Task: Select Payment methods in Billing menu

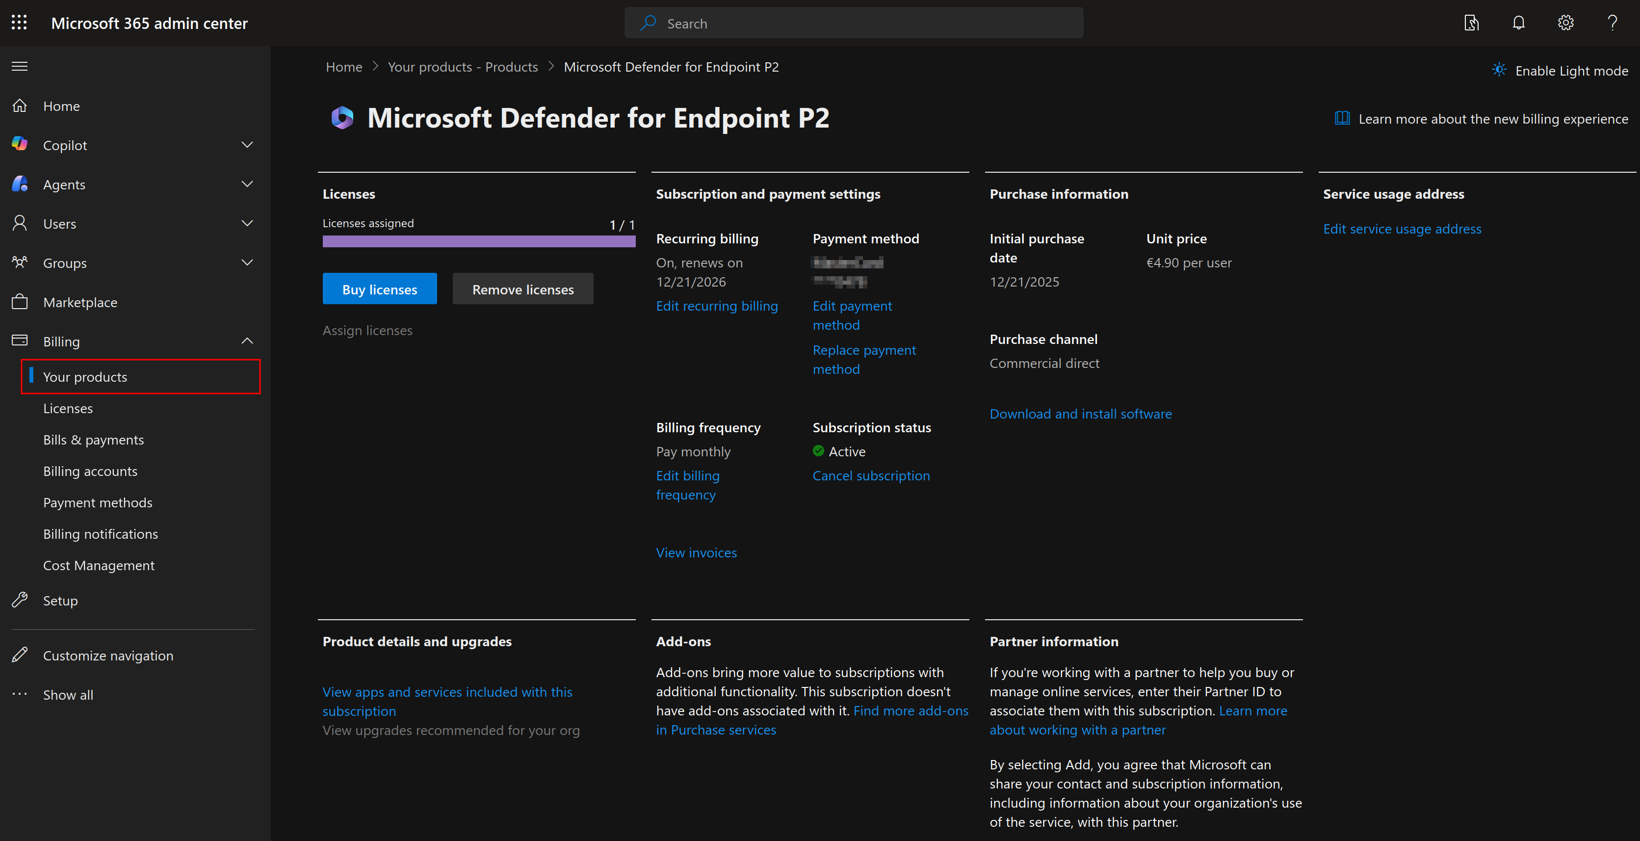Action: [x=98, y=502]
